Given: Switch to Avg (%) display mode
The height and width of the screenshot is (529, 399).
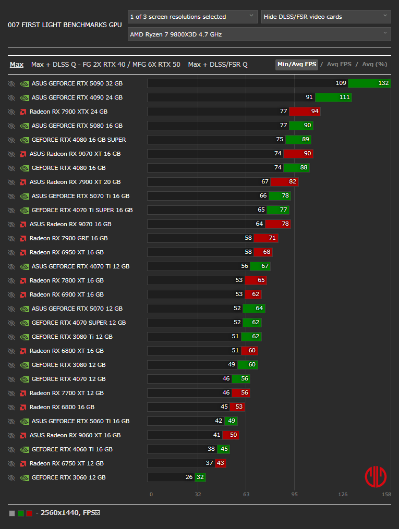Looking at the screenshot, I should [x=374, y=64].
